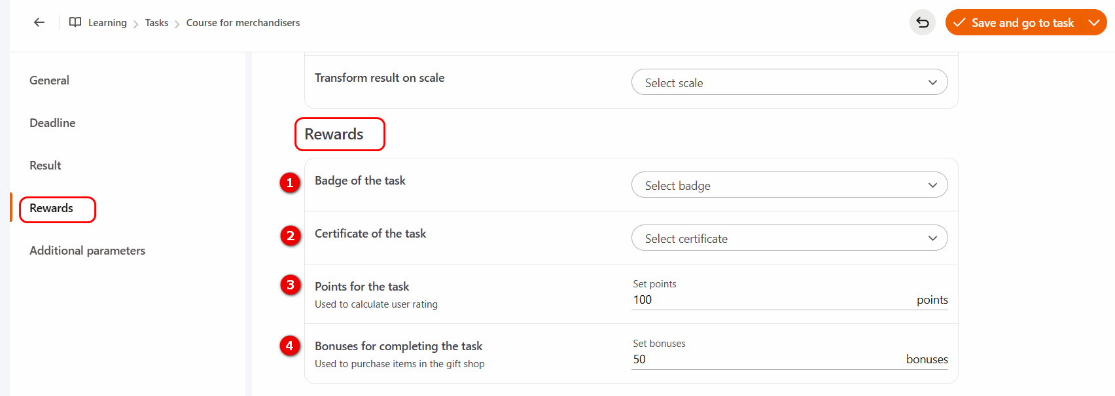Click the red number 3 marker

pyautogui.click(x=291, y=285)
